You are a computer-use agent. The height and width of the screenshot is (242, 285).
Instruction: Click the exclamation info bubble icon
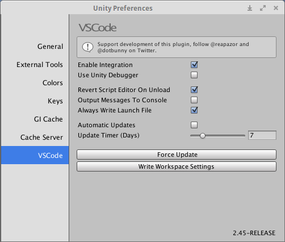[87, 47]
